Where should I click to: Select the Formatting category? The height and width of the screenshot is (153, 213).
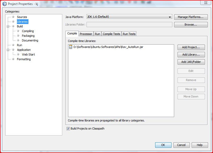(x=24, y=59)
